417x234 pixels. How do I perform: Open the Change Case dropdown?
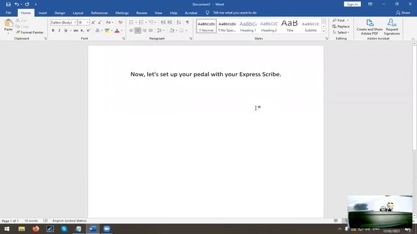click(x=109, y=23)
